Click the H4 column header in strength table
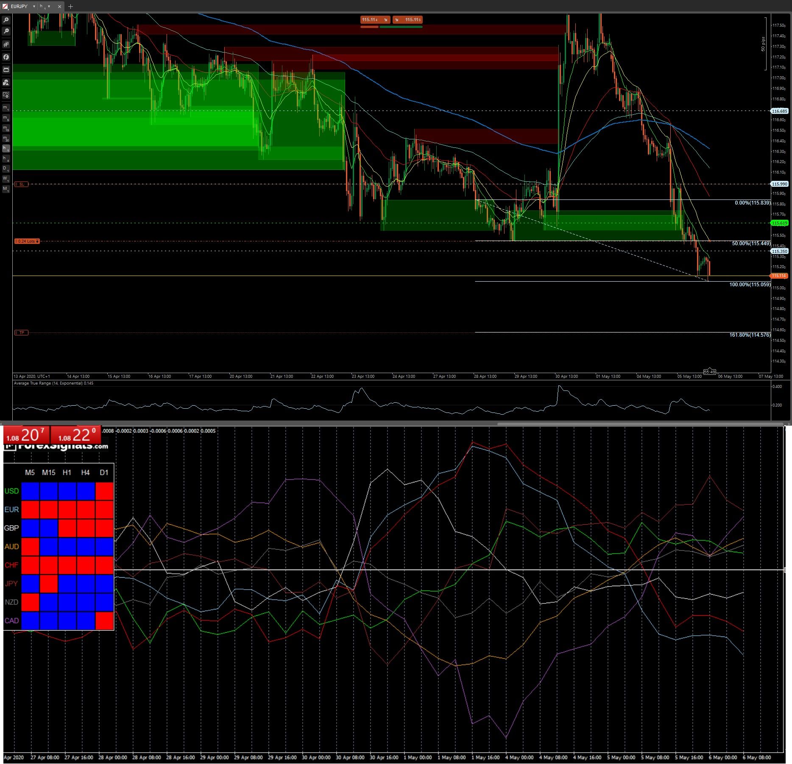 [85, 473]
